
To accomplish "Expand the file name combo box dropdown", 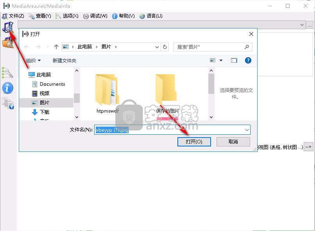I will tap(247, 130).
